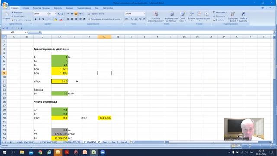Screen dimensions: 277x156
Task: Decrease the decimal places
Action: [144, 19]
